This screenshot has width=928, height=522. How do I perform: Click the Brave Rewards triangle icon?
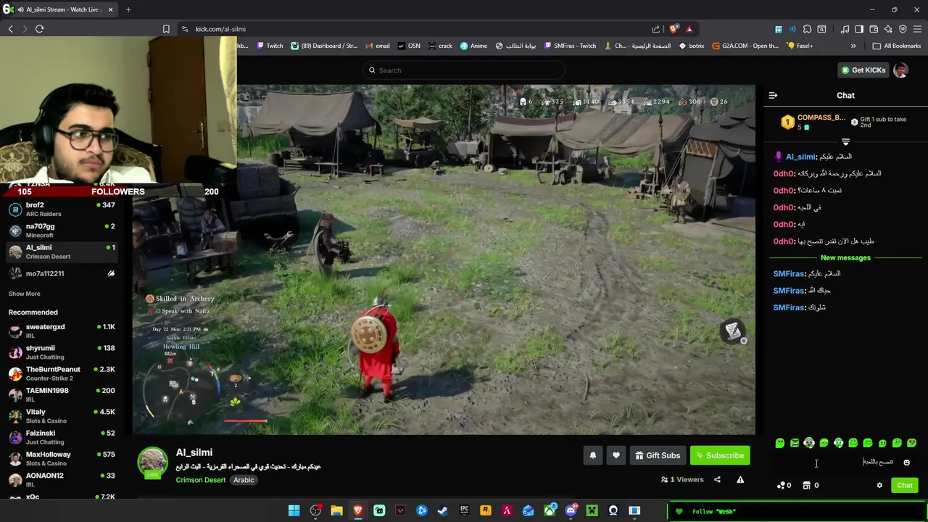coord(689,29)
